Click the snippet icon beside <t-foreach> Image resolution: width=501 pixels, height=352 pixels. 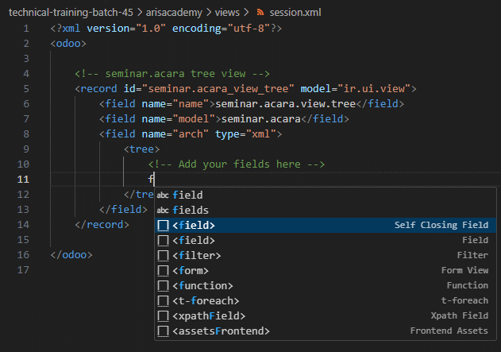point(163,301)
